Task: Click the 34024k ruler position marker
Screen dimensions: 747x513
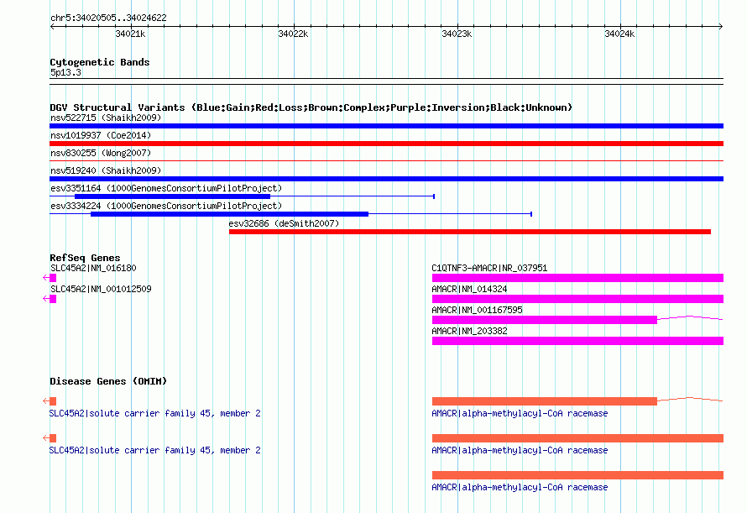Action: (620, 34)
